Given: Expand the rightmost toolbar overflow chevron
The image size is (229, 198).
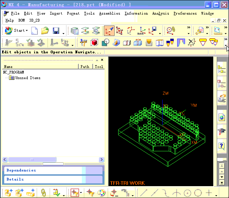Looking at the screenshot, I should click(x=226, y=28).
